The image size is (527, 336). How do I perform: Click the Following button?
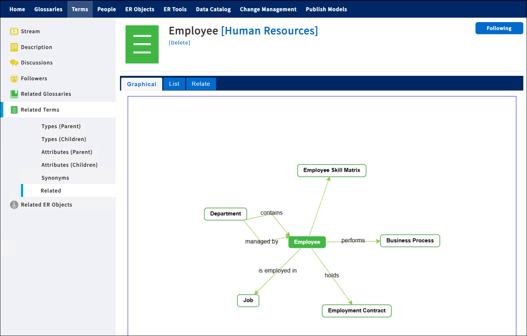pos(499,28)
